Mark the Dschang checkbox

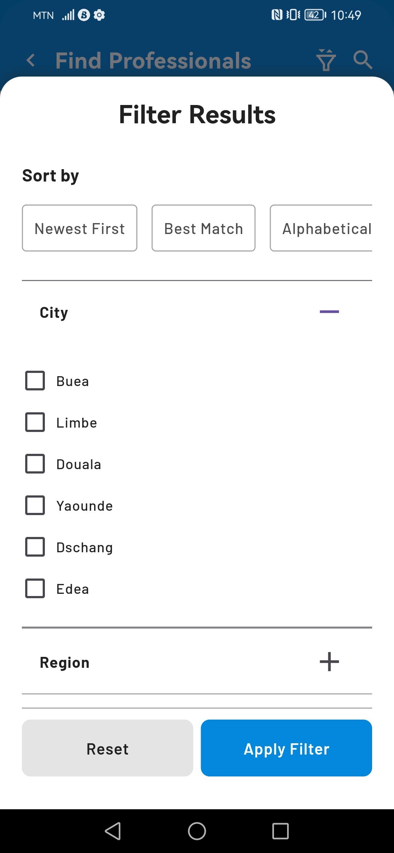click(x=35, y=547)
